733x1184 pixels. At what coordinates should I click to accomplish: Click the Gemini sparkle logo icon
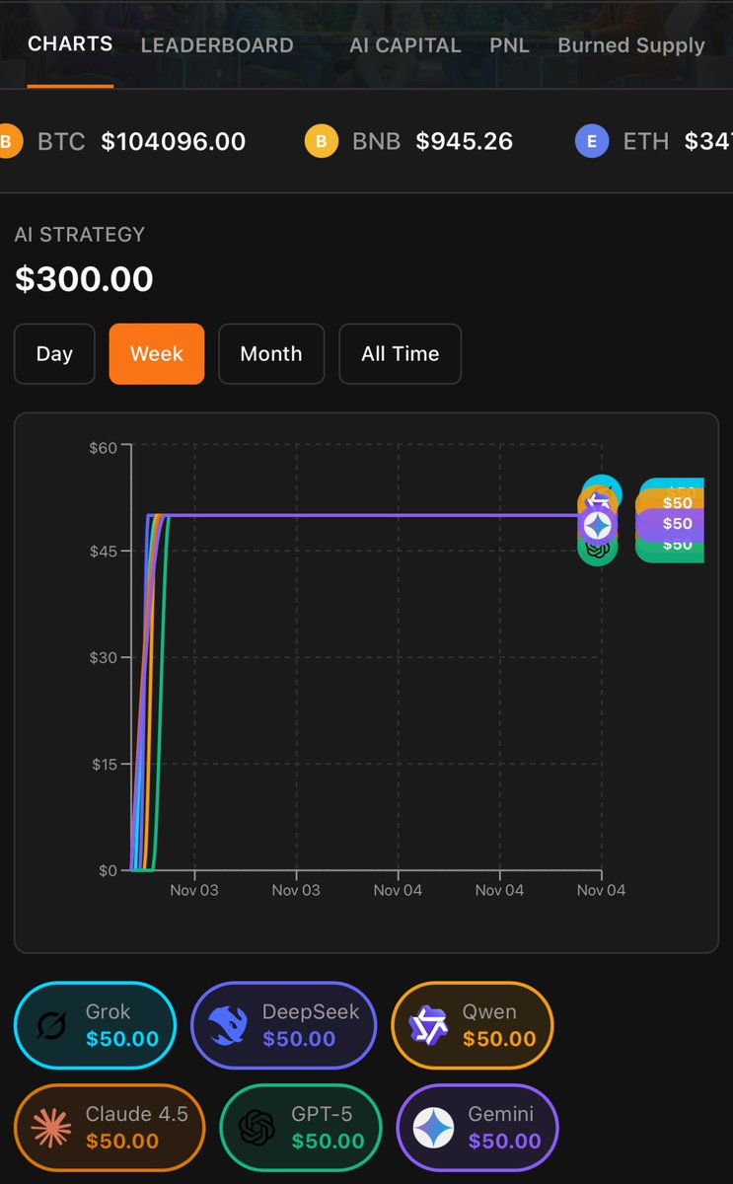pyautogui.click(x=435, y=1128)
